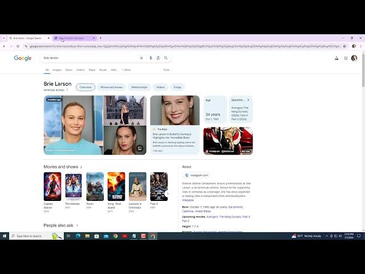Open the Captain Marvel movie poster
The height and width of the screenshot is (274, 365).
coord(52,187)
